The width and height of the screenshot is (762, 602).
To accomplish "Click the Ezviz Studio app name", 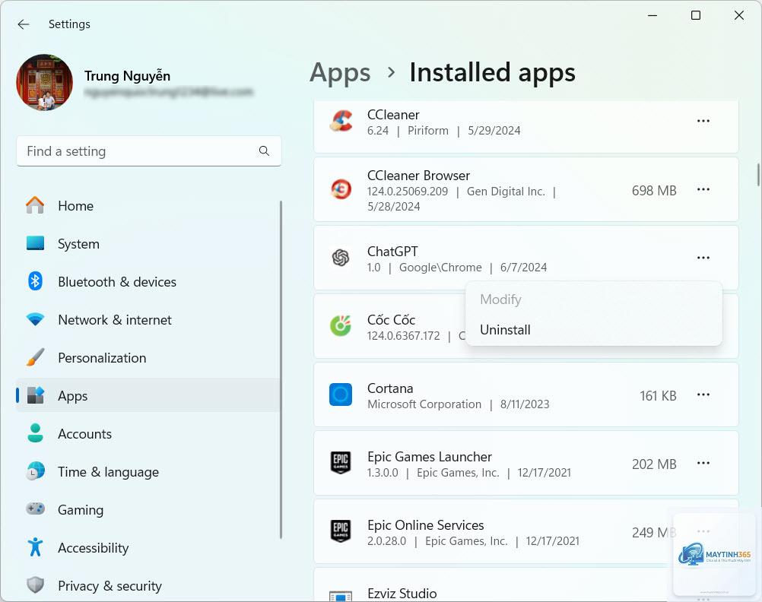I will [x=402, y=594].
